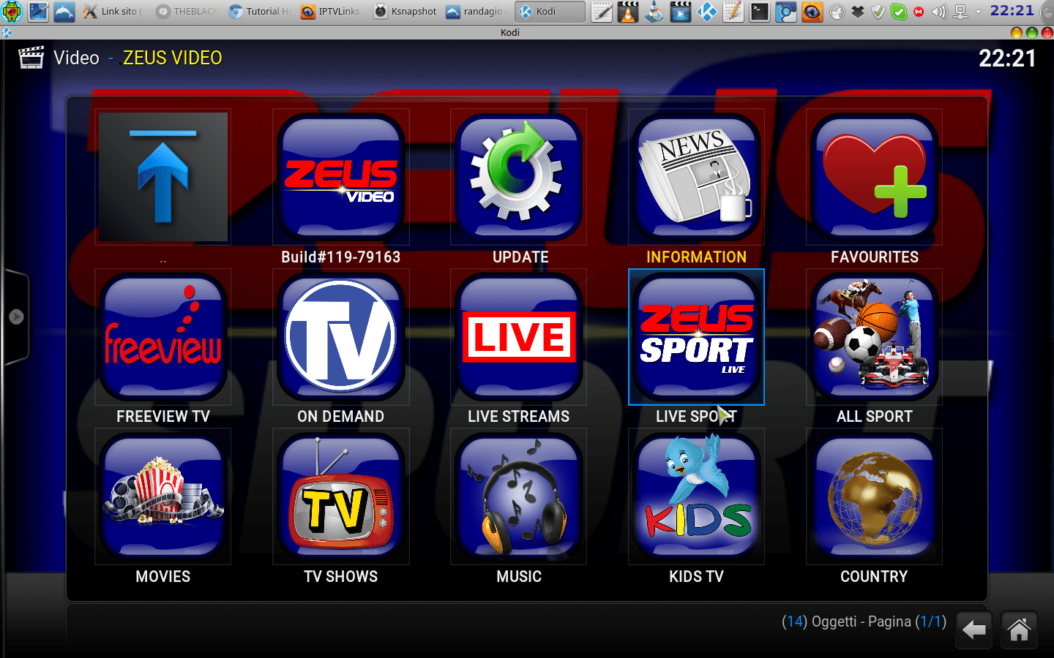Switch to Link sito taskbar entry
The image size is (1054, 658).
pos(115,12)
